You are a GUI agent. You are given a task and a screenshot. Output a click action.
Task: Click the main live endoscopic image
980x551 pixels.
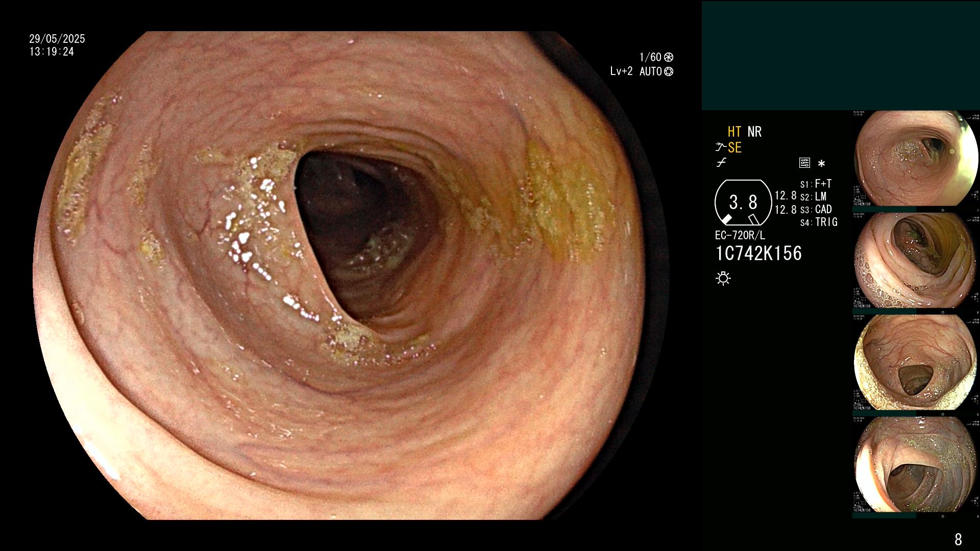tap(352, 275)
